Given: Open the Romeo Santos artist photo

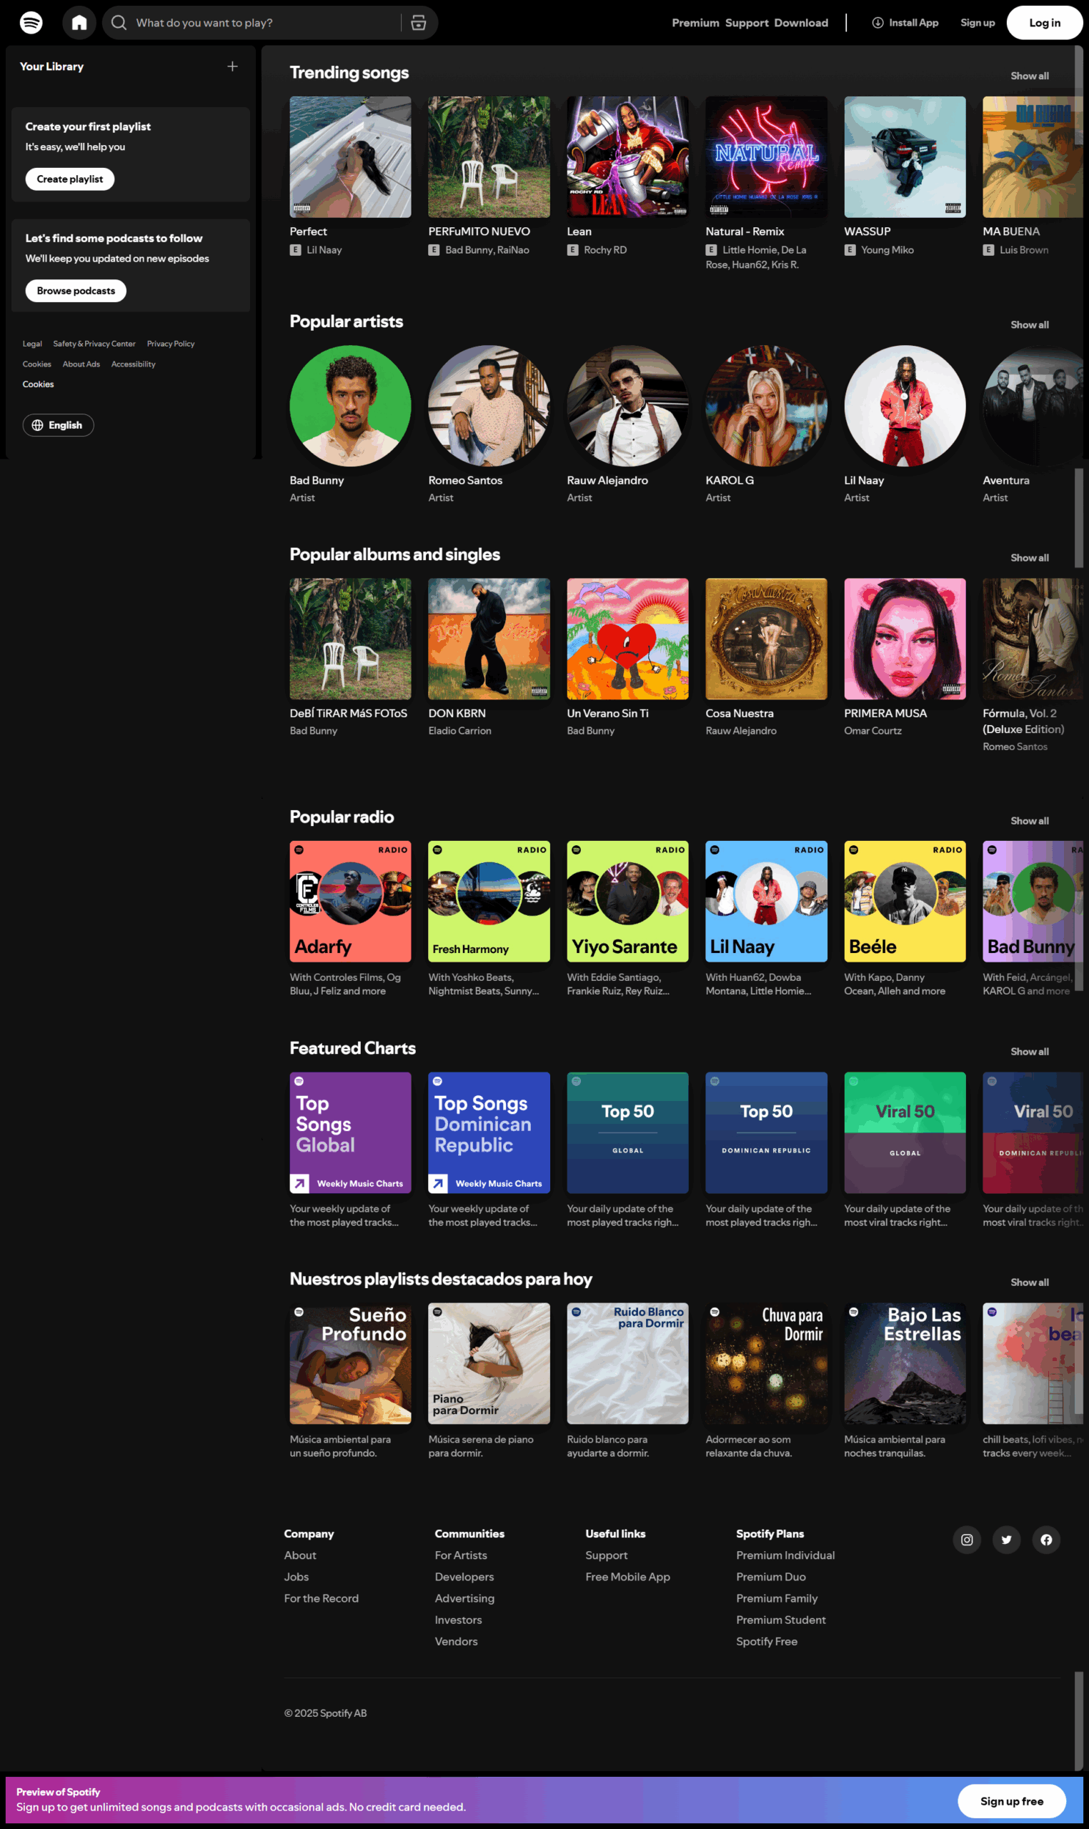Looking at the screenshot, I should tap(489, 406).
